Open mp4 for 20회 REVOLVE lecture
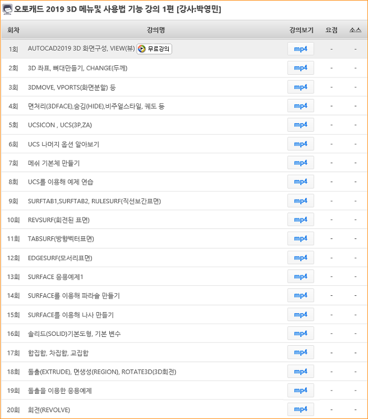Image resolution: width=368 pixels, height=419 pixels. [x=301, y=410]
